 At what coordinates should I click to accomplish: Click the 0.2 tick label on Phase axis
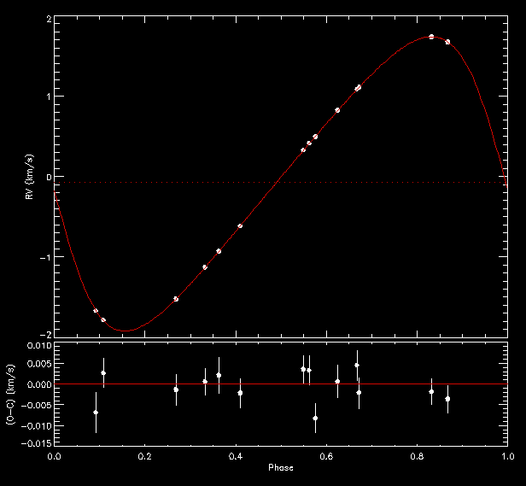[145, 457]
